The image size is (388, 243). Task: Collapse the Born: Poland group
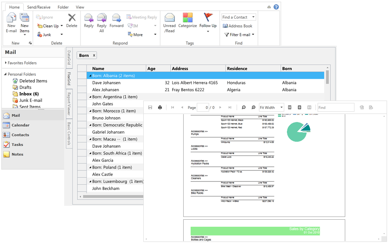pyautogui.click(x=90, y=168)
